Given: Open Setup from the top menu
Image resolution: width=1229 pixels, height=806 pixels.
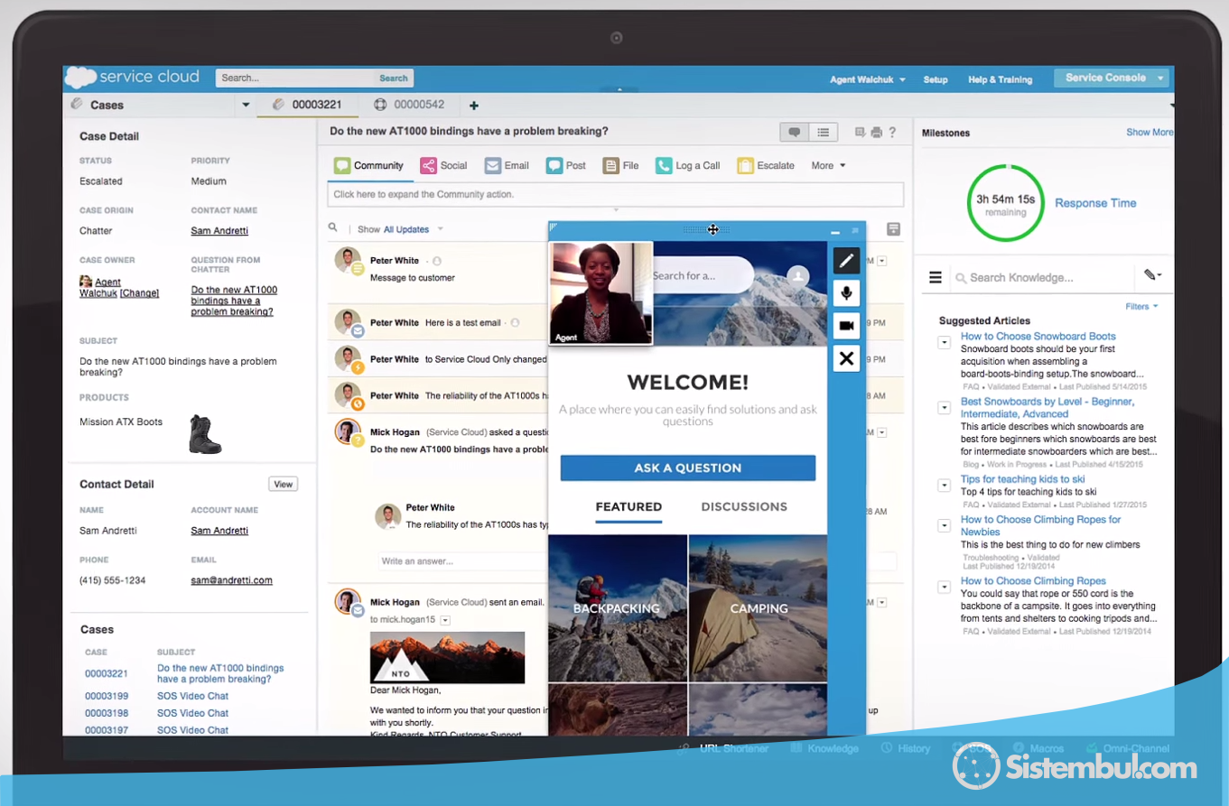Looking at the screenshot, I should (x=936, y=79).
